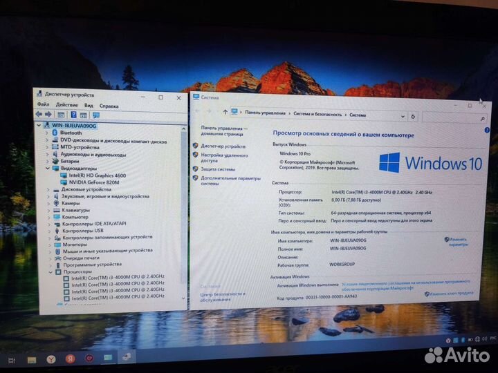This screenshot has height=373, width=498.
Task: Select NVIDIA GeForce 820M adapter
Action: [x=94, y=182]
